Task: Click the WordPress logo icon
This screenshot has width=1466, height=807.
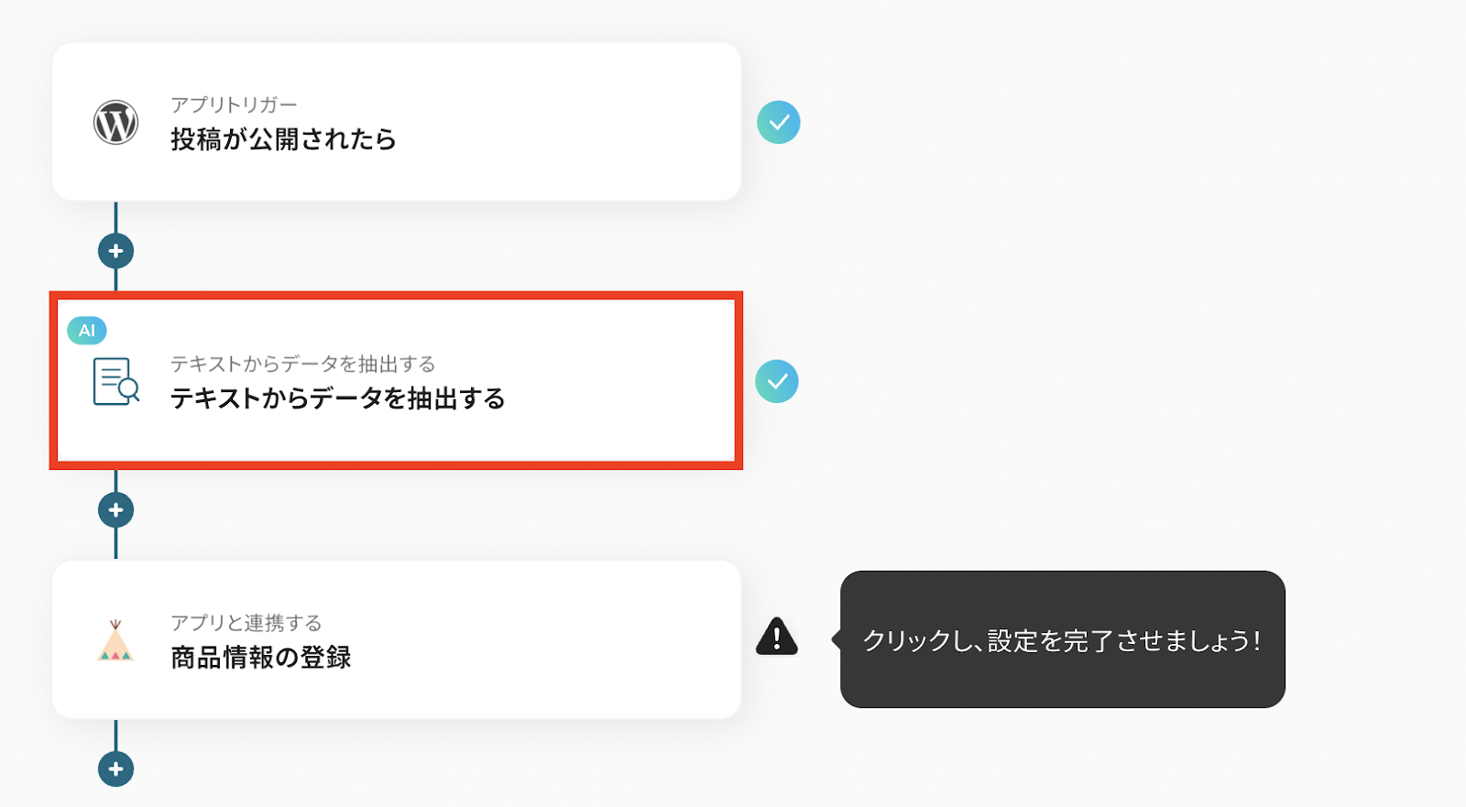Action: coord(115,122)
